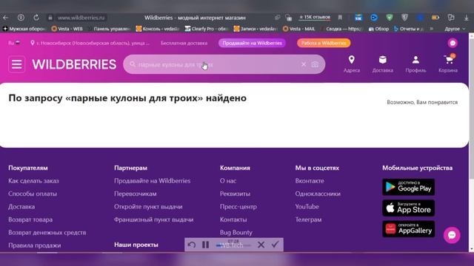Viewport: 474px width, 266px height.
Task: Open Реквизиты link
Action: (x=236, y=194)
